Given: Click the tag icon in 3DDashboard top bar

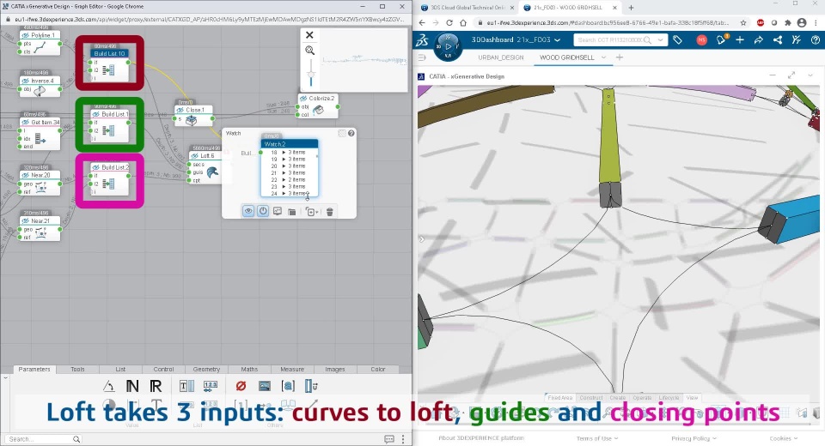Looking at the screenshot, I should coord(678,40).
